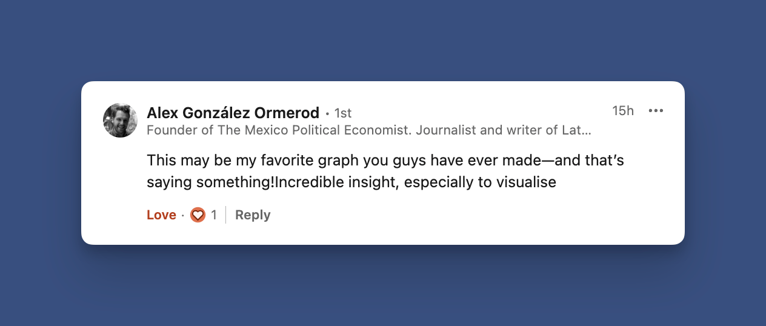Click the bullet dot before "1st"

327,113
